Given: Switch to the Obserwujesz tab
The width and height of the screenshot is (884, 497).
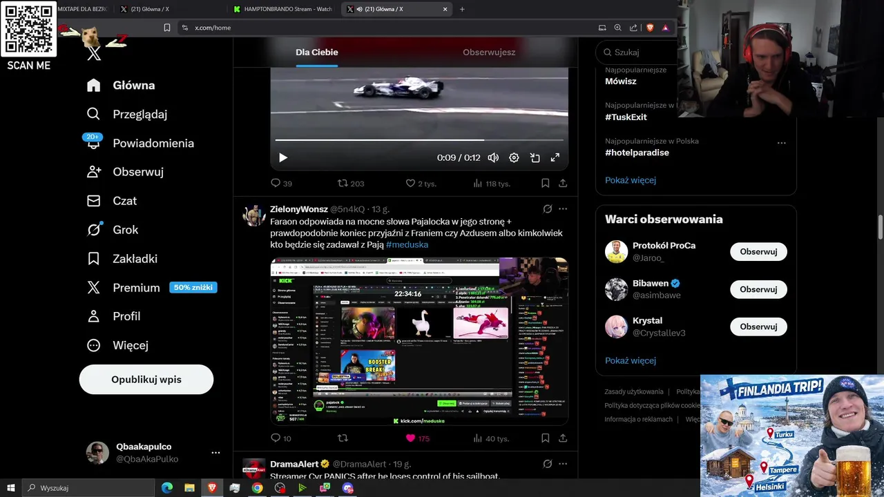Looking at the screenshot, I should [489, 52].
